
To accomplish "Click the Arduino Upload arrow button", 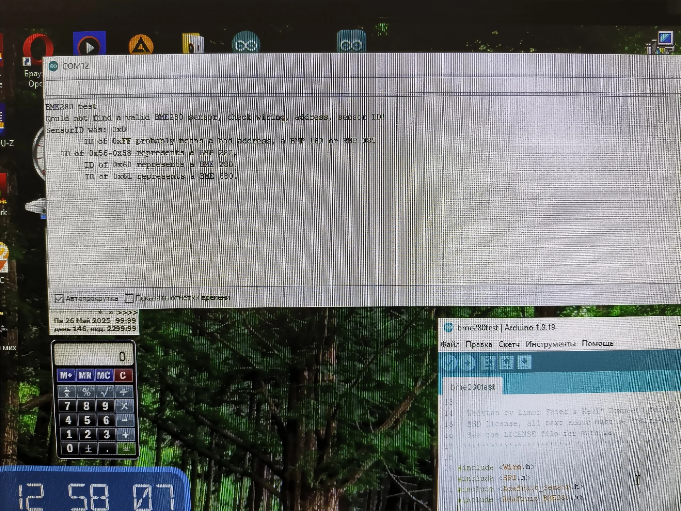I will click(467, 362).
